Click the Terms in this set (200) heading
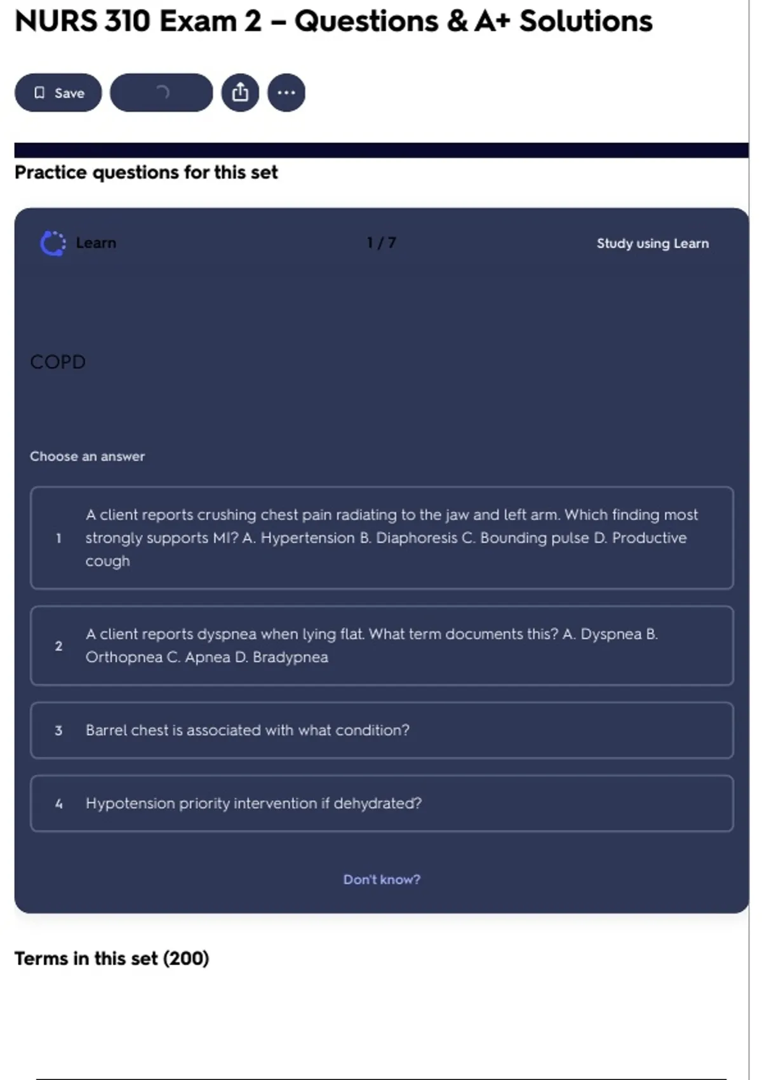 click(x=112, y=958)
